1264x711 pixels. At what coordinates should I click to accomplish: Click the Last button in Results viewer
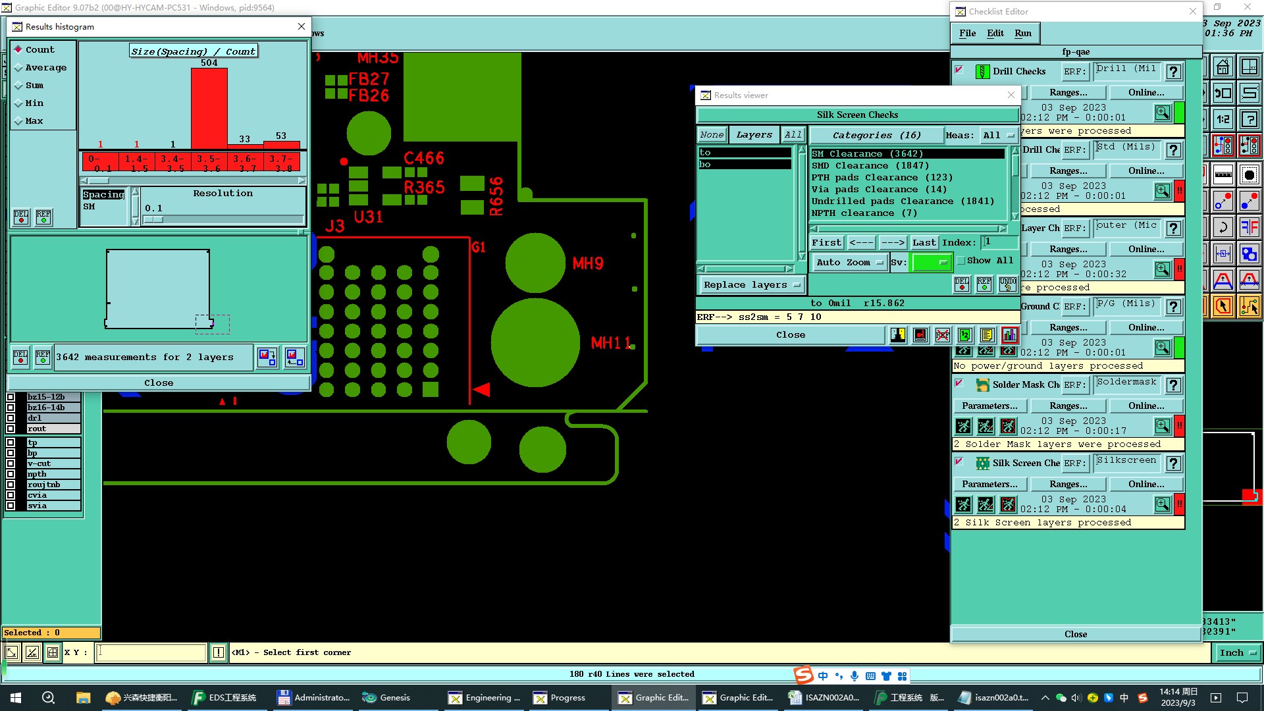click(924, 242)
